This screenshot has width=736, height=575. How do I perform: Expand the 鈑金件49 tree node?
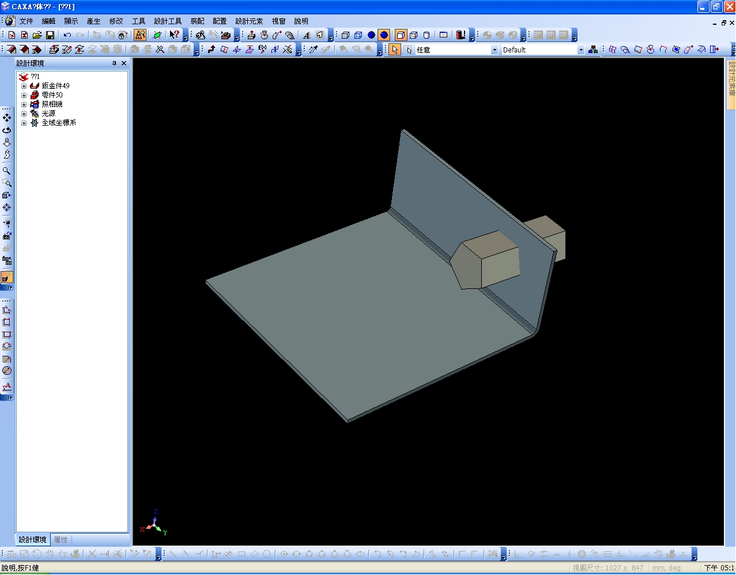[x=24, y=86]
